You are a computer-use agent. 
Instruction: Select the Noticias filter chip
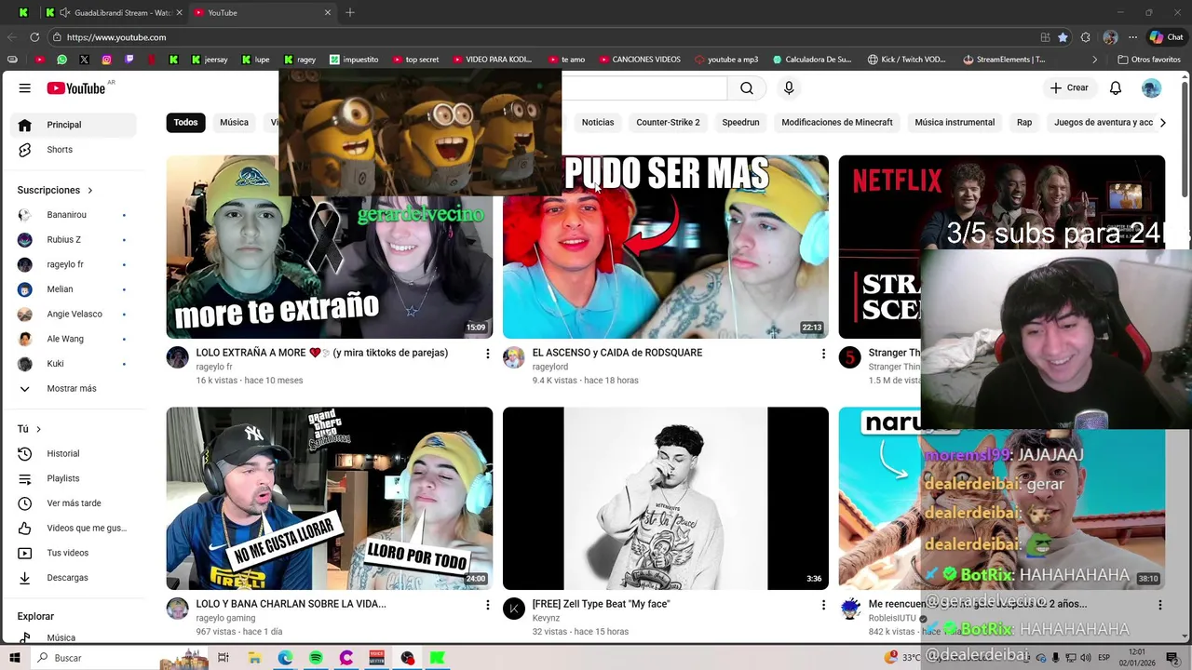(x=598, y=123)
